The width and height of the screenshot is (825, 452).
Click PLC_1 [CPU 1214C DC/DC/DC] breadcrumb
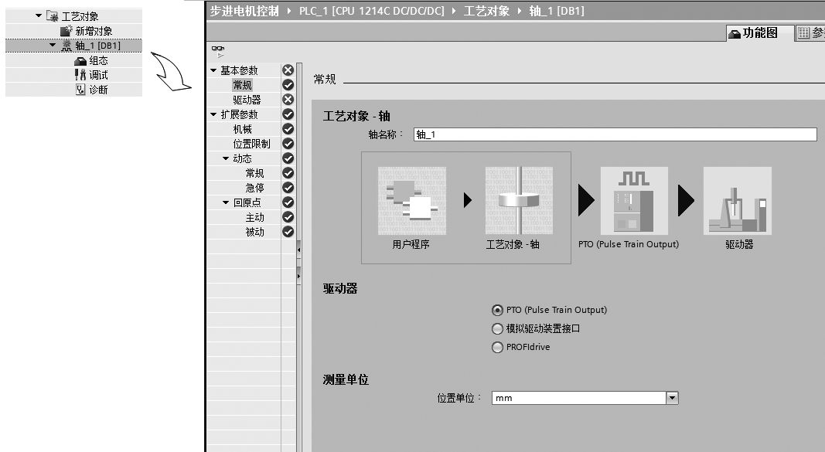[x=371, y=11]
